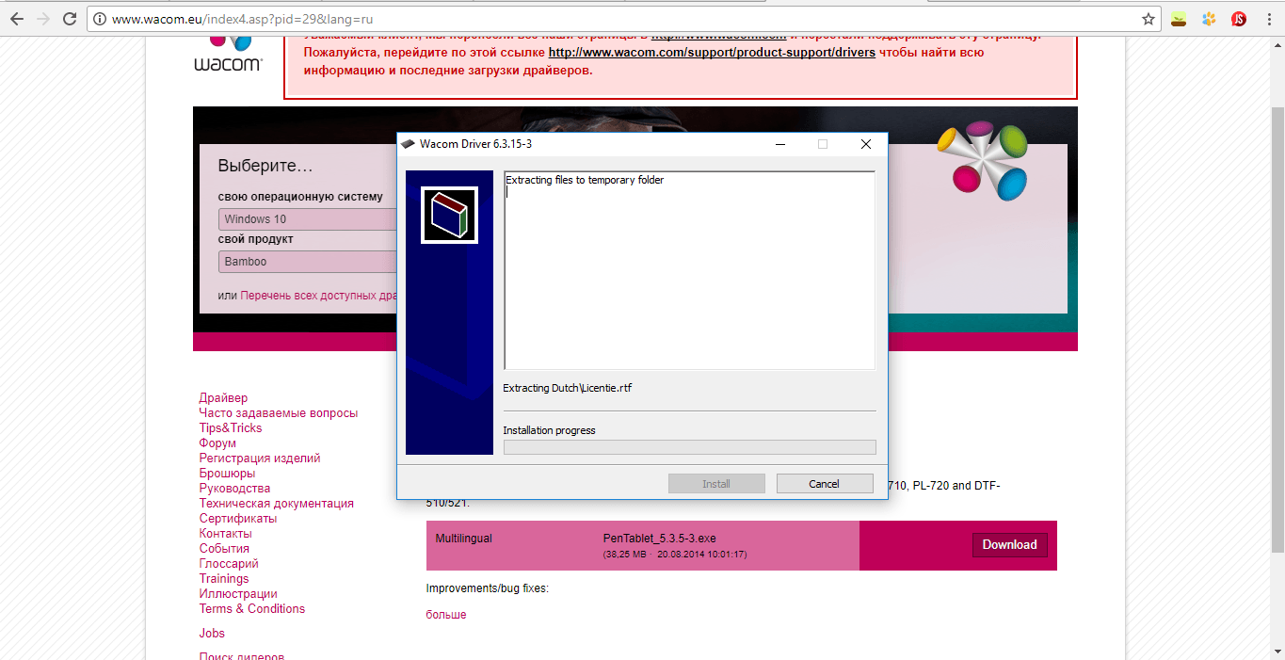Click 'Extracting files to temporary folder' text
The width and height of the screenshot is (1285, 660).
point(585,180)
